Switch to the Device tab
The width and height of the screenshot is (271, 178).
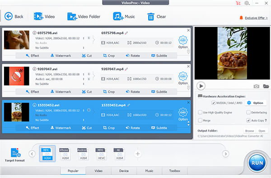tap(124, 171)
